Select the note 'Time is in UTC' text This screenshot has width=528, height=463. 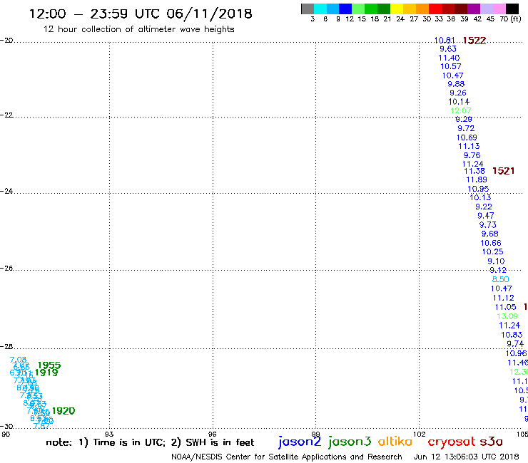(x=129, y=442)
